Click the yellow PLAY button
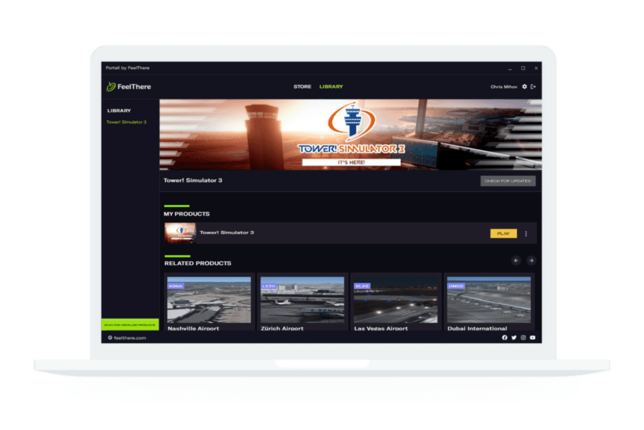This screenshot has width=644, height=430. [504, 234]
